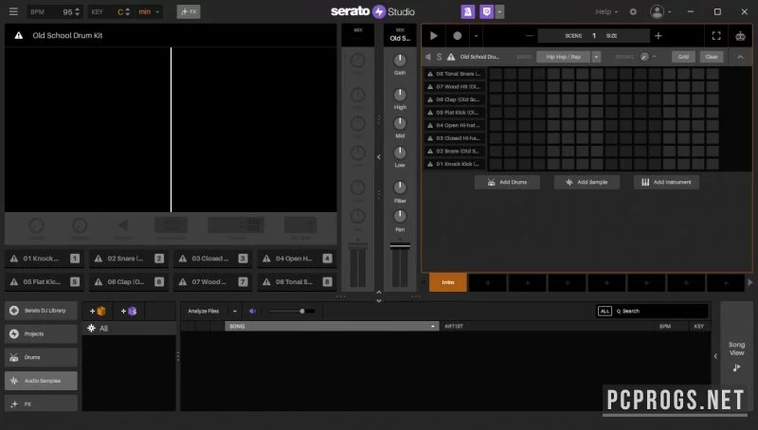Click the Grid button
This screenshot has width=758, height=430.
click(x=683, y=57)
